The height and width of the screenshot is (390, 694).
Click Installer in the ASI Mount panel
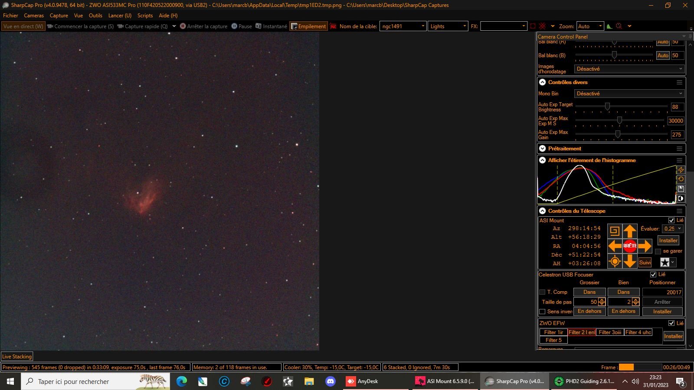click(668, 240)
